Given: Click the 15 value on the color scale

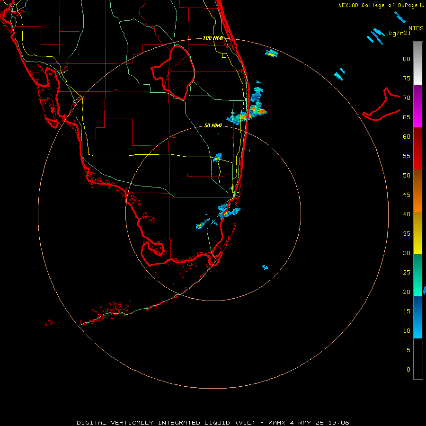Looking at the screenshot, I should [x=407, y=311].
